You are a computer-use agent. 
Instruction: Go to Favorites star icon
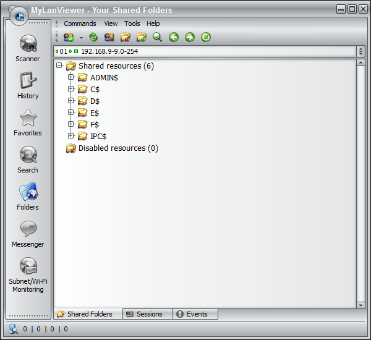pos(28,121)
